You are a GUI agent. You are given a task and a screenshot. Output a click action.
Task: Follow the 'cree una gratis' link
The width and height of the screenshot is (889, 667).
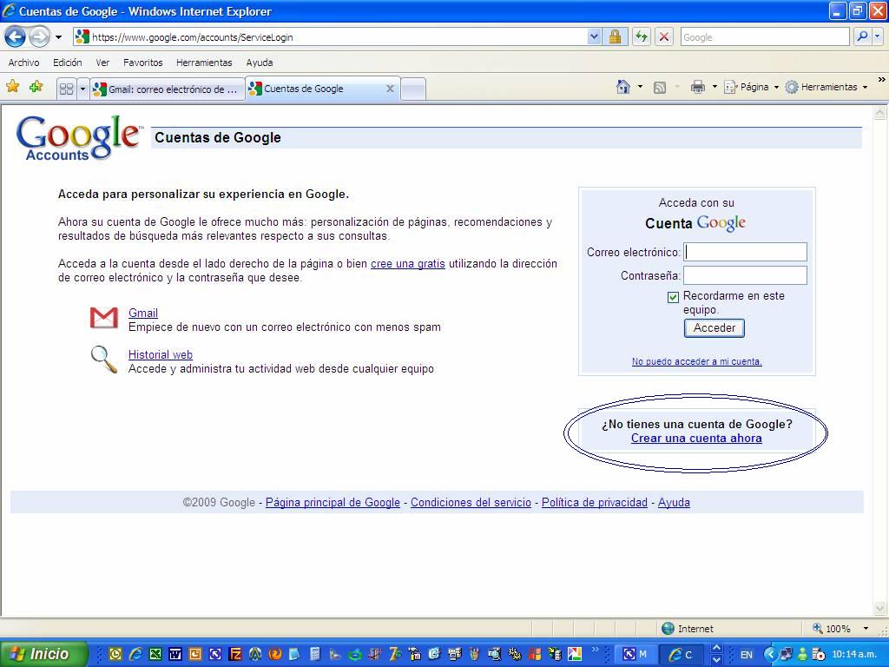[x=408, y=264]
